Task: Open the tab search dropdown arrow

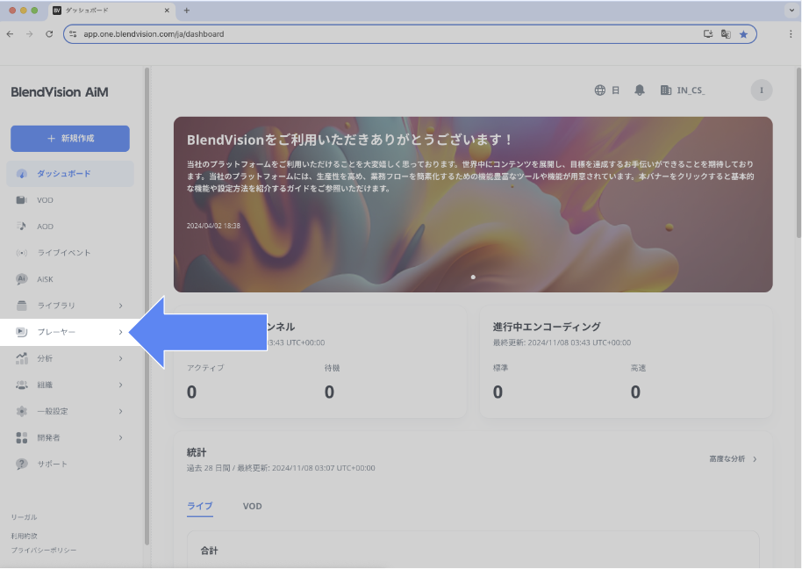Action: click(792, 11)
